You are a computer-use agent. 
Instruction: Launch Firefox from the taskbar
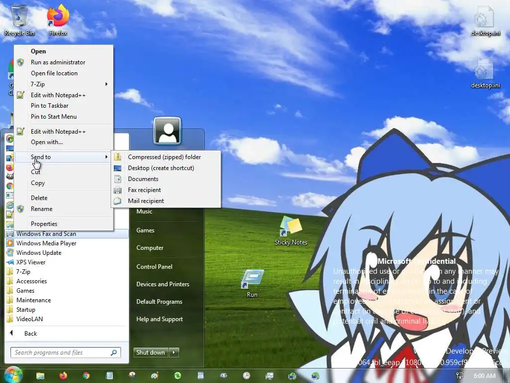pyautogui.click(x=63, y=376)
